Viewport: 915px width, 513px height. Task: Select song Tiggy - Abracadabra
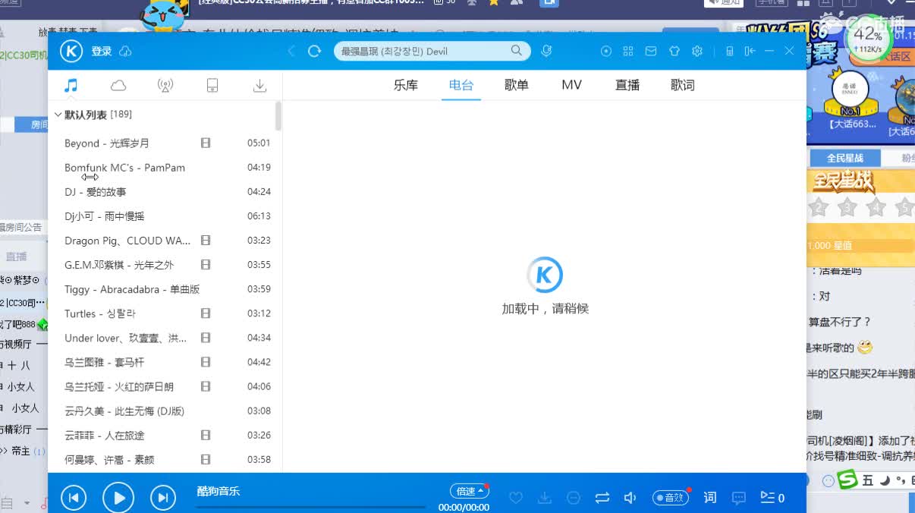point(132,289)
